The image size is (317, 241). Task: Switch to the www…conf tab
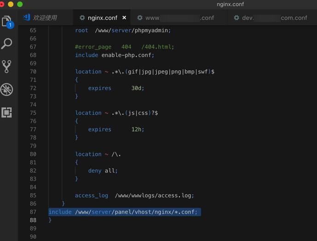[179, 18]
